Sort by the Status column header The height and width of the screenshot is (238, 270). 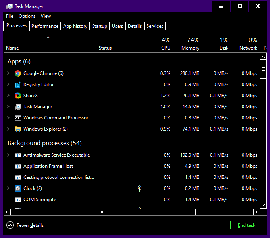120,44
